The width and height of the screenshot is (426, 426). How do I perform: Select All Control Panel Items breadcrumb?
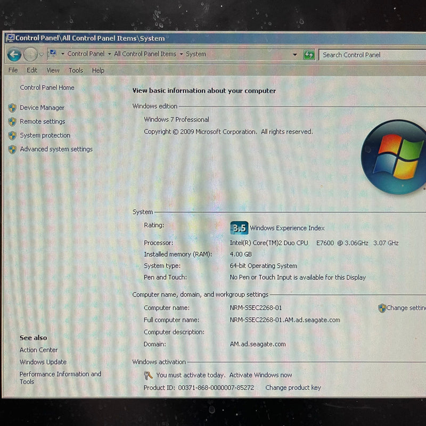[x=145, y=54]
